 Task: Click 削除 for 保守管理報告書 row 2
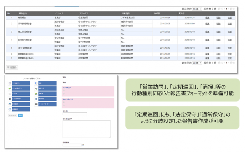218,24
